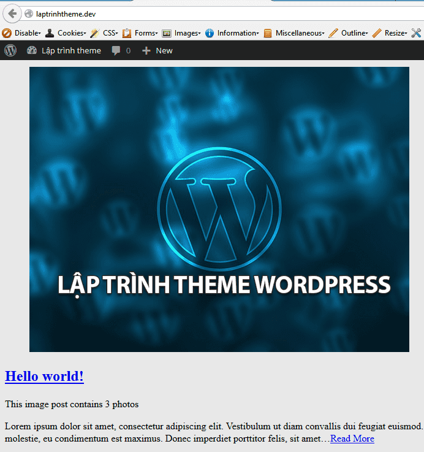
Task: Open the Forms dropdown menu
Action: coord(146,33)
